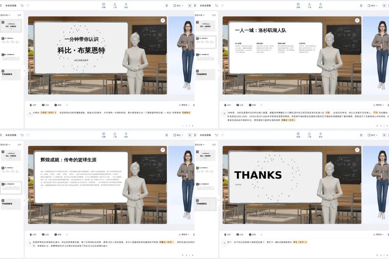Open 场景 scene settings in page 2/4 window

click(298, 5)
